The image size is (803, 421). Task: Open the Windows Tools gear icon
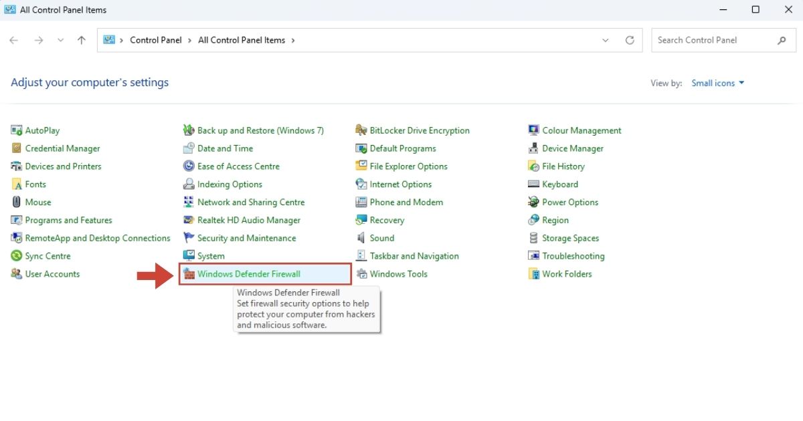(361, 274)
